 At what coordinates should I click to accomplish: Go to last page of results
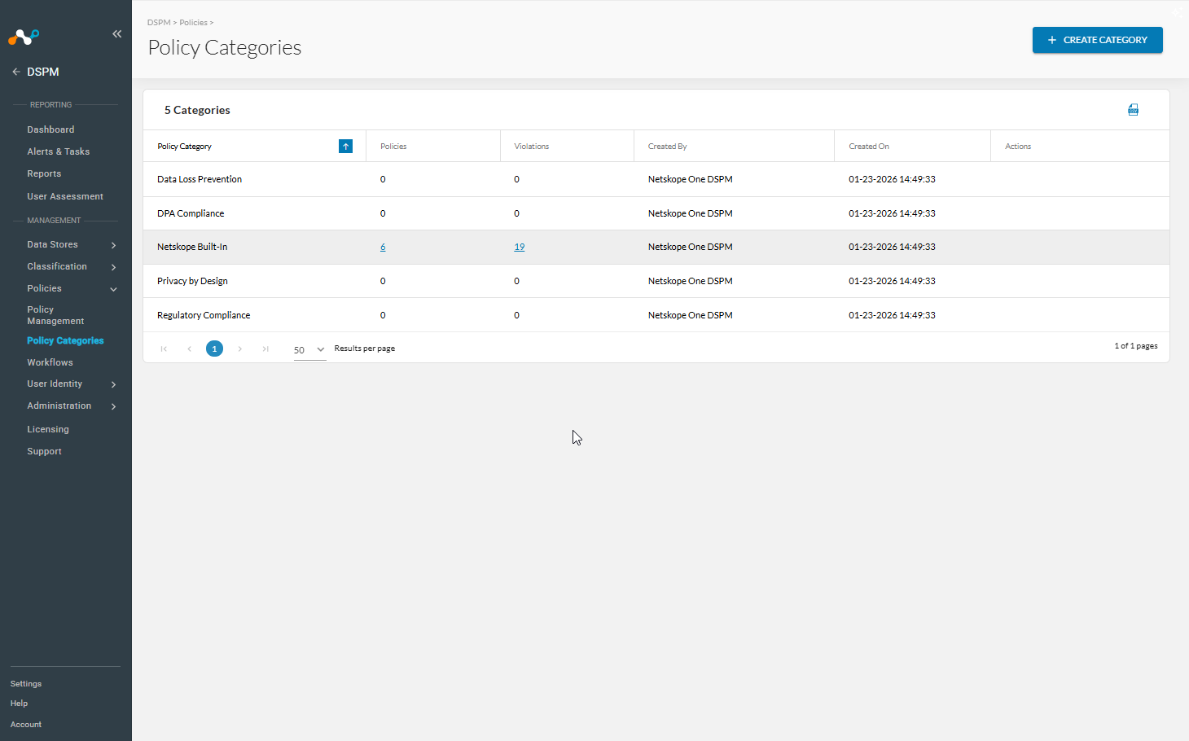click(x=265, y=349)
